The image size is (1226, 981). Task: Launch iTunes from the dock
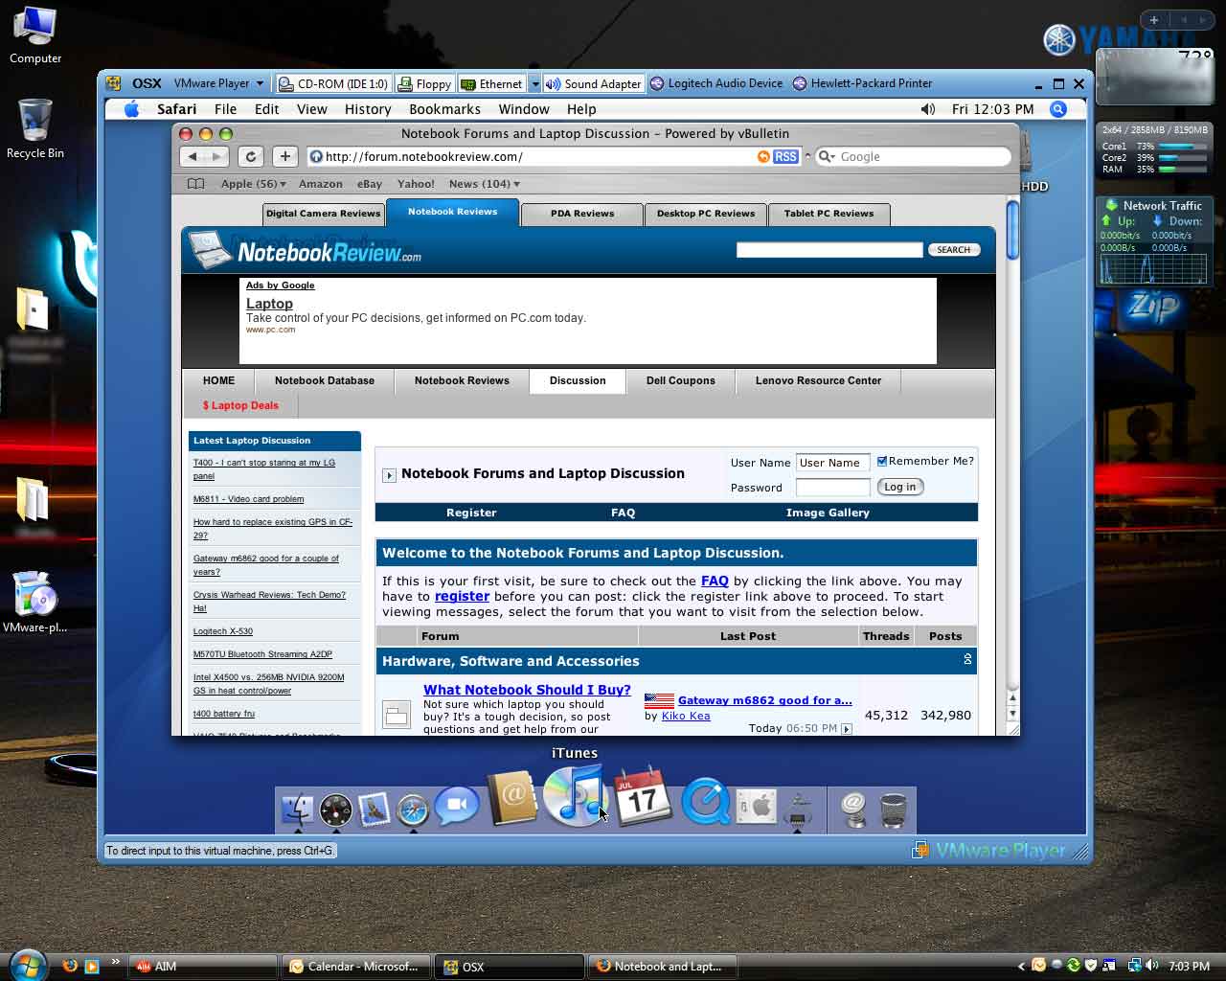[x=574, y=795]
